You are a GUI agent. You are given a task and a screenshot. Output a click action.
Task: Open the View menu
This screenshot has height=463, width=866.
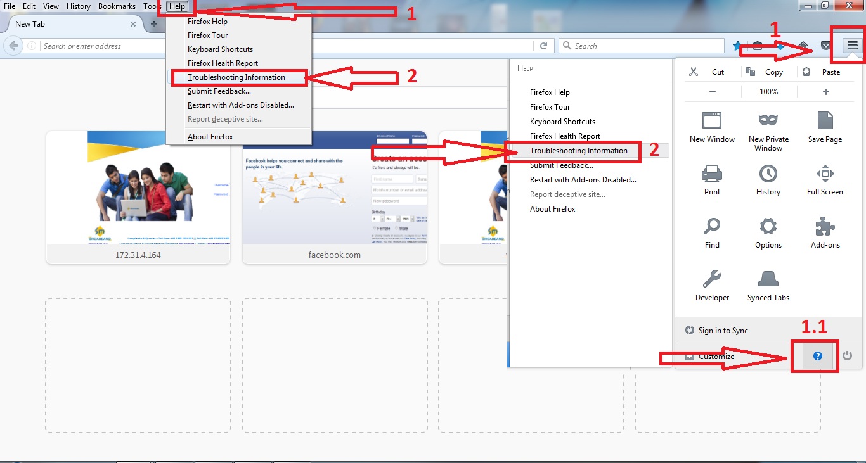(51, 6)
